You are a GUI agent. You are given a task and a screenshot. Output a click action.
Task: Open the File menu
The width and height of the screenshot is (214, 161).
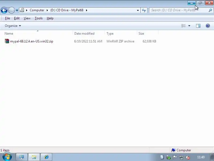[7, 18]
